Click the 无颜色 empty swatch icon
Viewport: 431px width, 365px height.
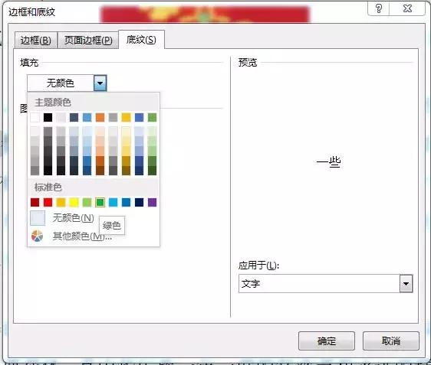[38, 218]
